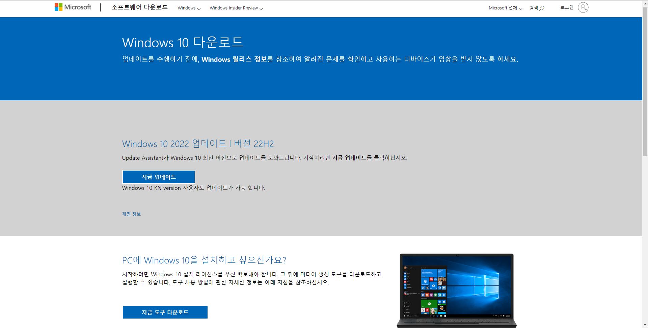Expand Windows Insider Preview dropdown
Screen dimensions: 648x328
tap(236, 8)
